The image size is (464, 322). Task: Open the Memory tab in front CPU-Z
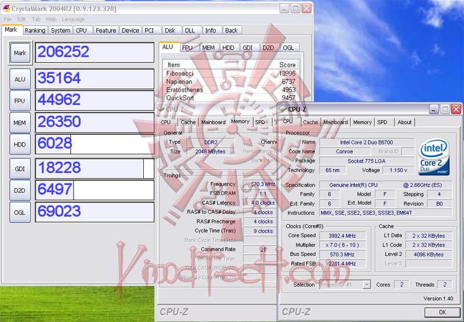(362, 122)
